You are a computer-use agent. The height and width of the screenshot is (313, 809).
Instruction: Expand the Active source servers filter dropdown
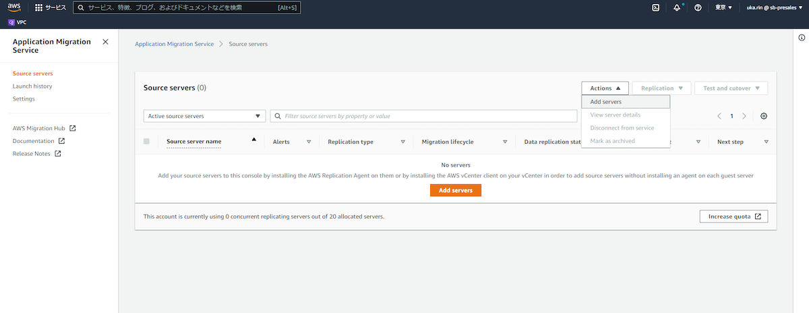pyautogui.click(x=205, y=116)
